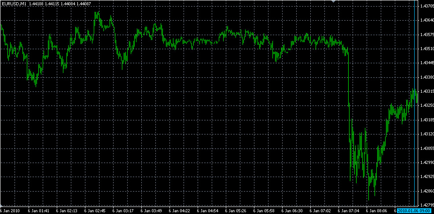Click the 6 Jan 02:45 time label
Viewport: 434px width, 214px height.
pos(95,210)
